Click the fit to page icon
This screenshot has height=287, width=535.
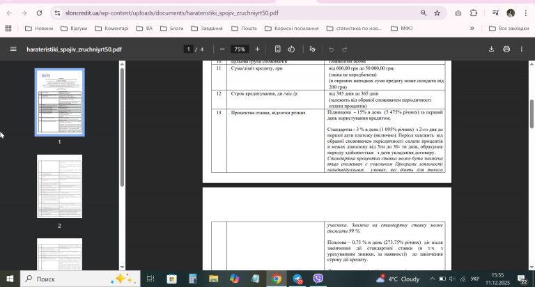point(277,49)
